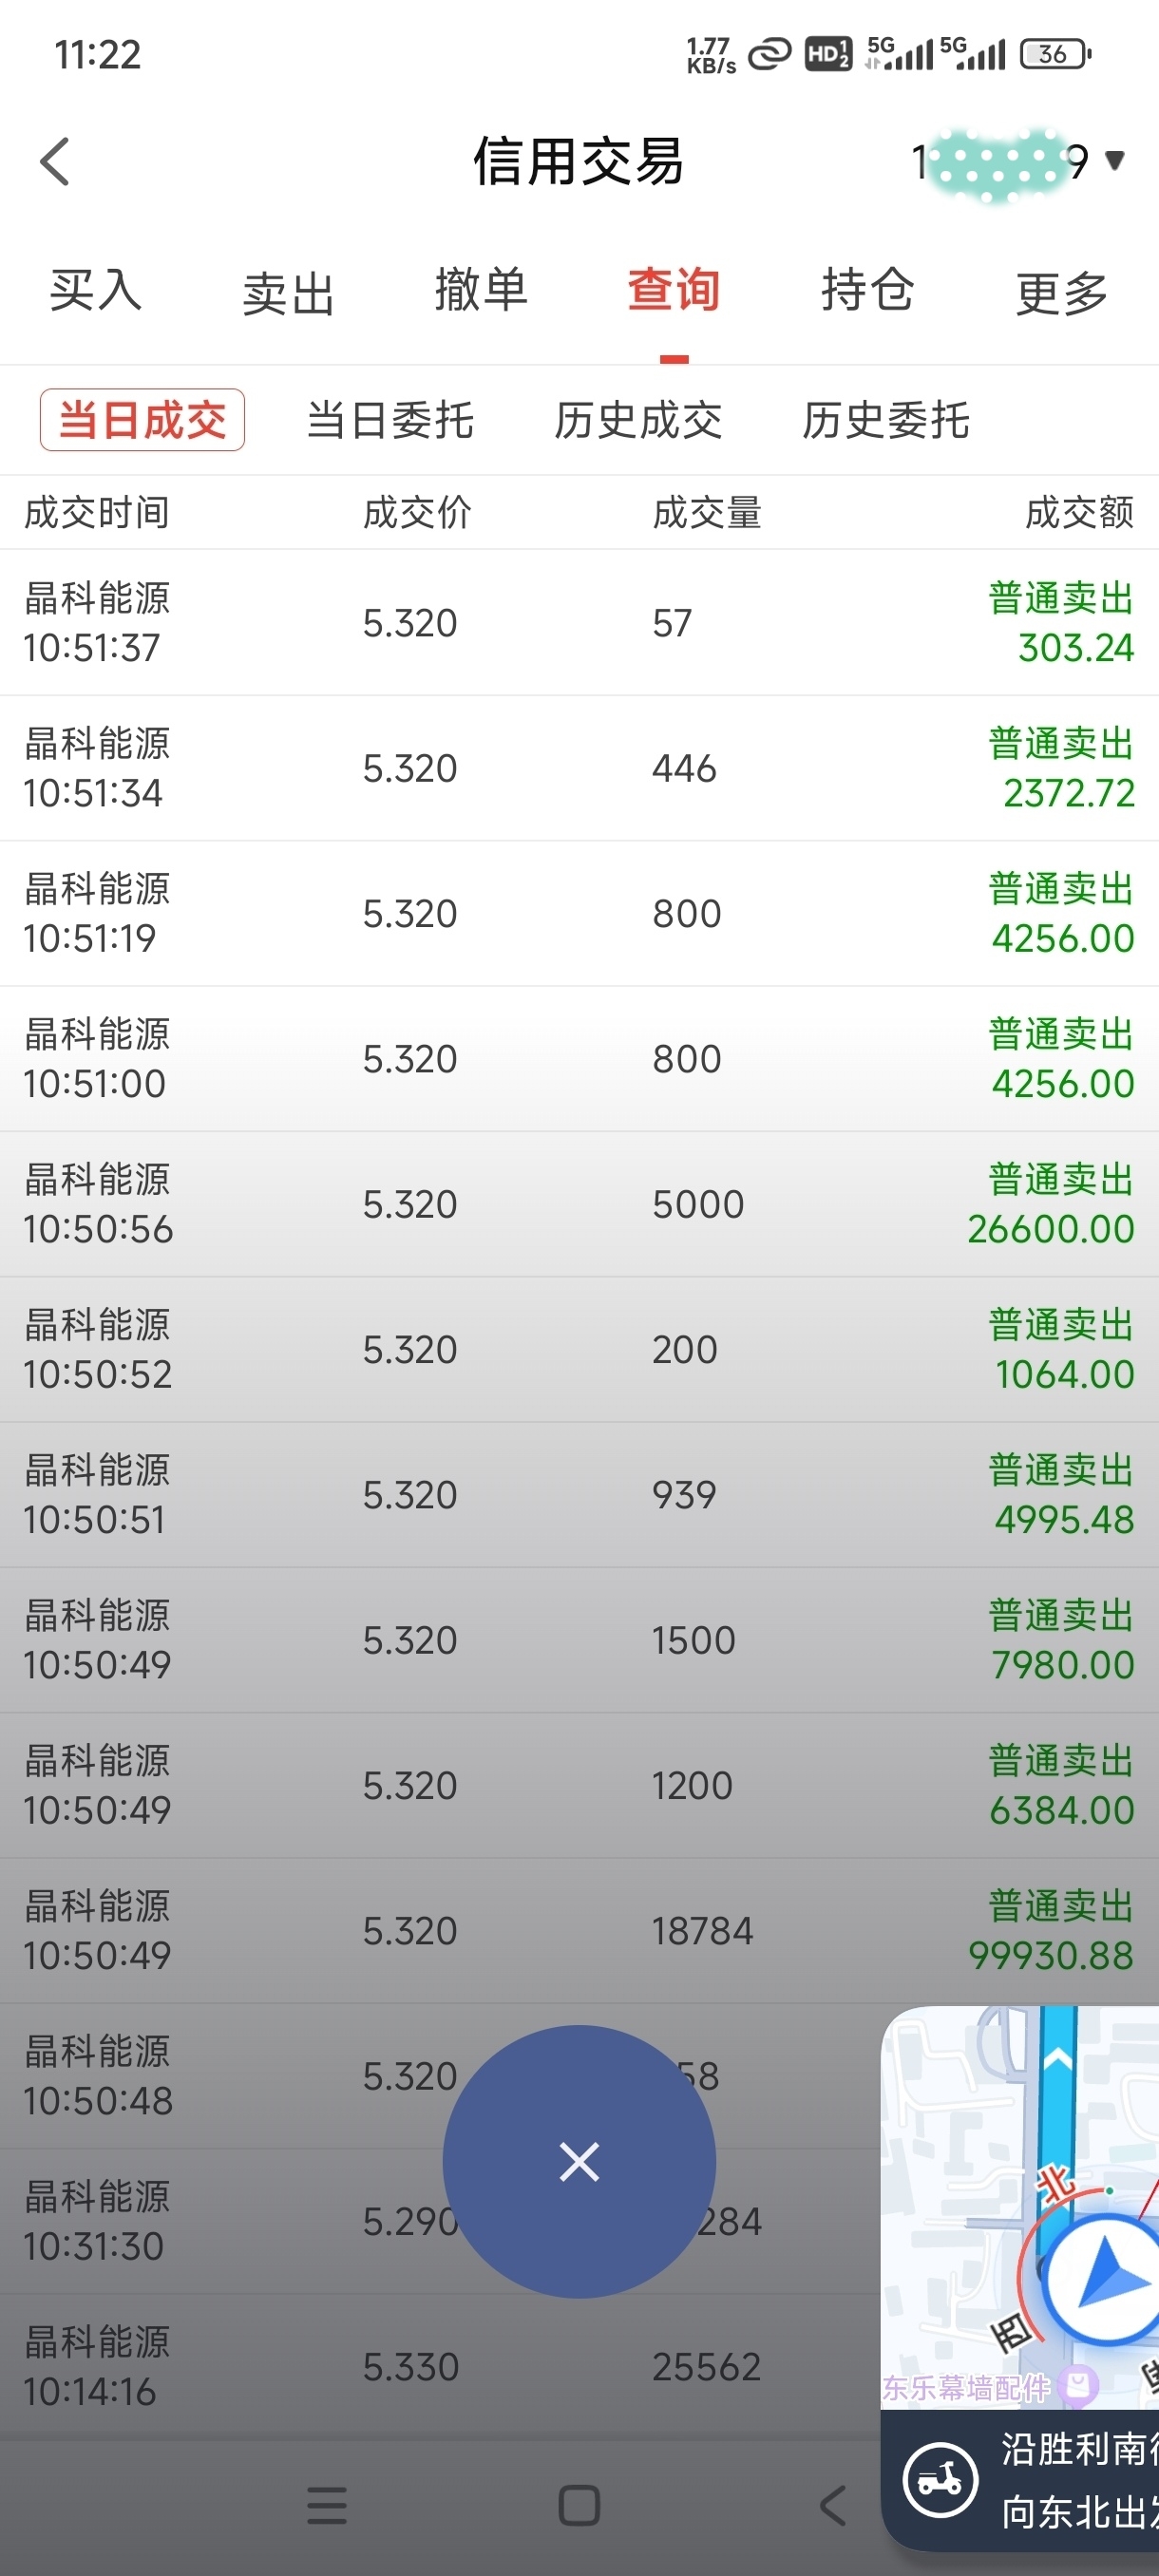Open the 持仓 tab
Image resolution: width=1159 pixels, height=2576 pixels.
point(867,291)
